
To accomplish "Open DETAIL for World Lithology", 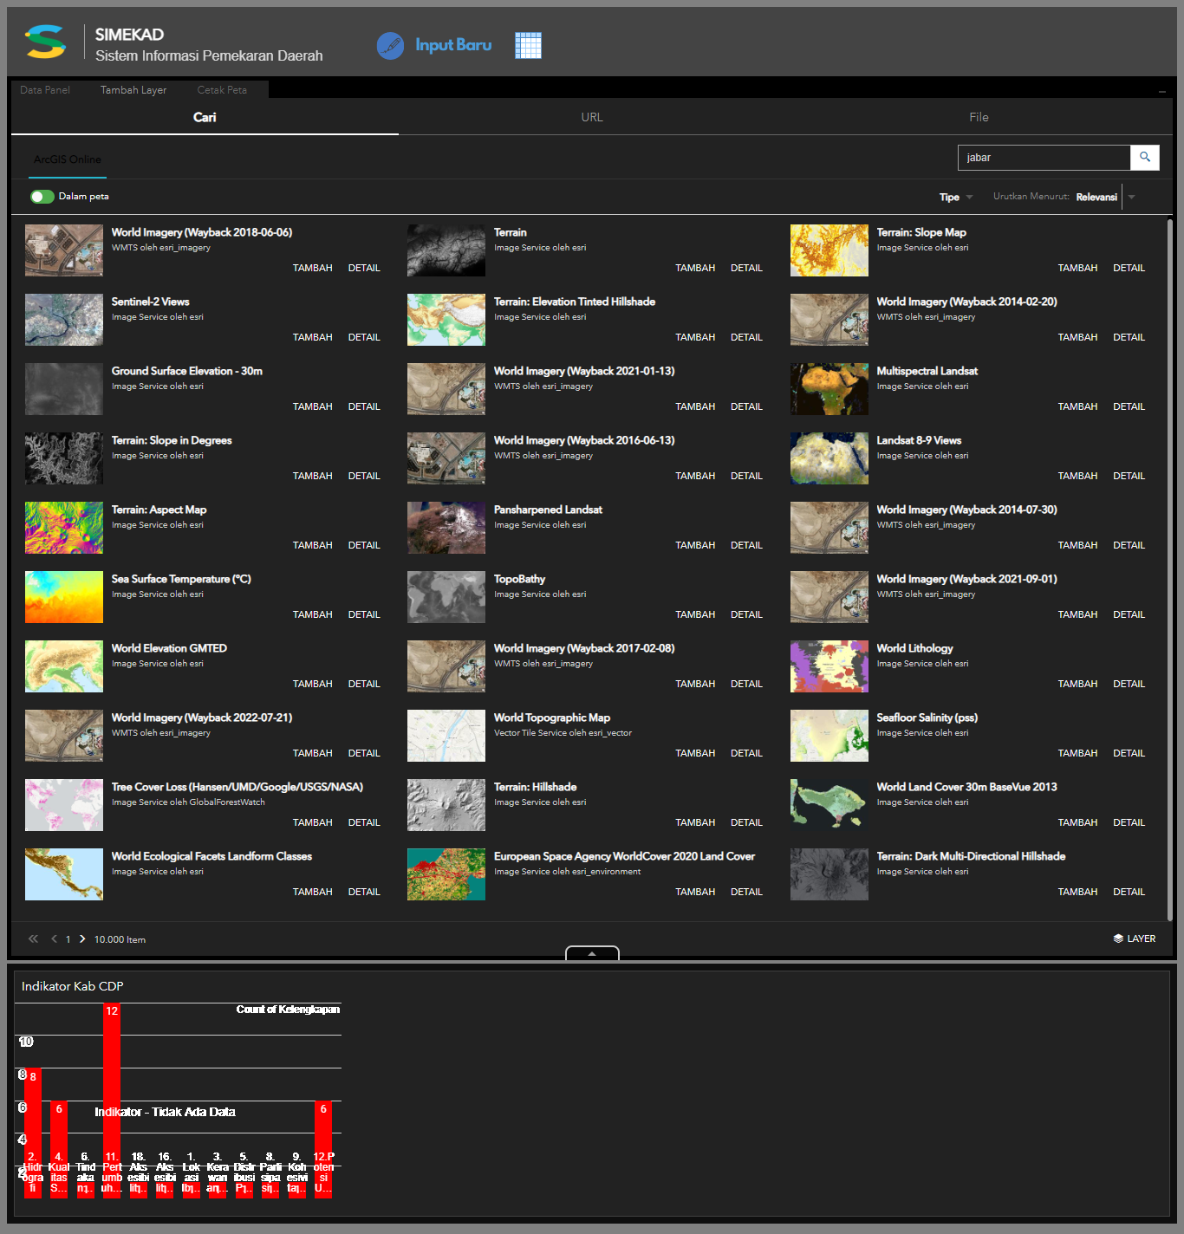I will pyautogui.click(x=1129, y=684).
